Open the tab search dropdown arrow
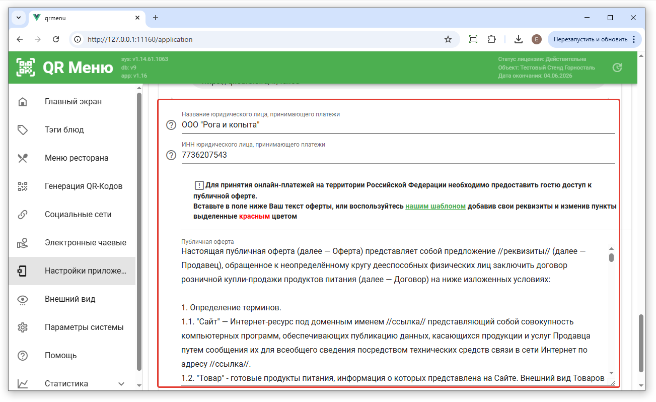Viewport: 656px width, 402px height. 19,18
